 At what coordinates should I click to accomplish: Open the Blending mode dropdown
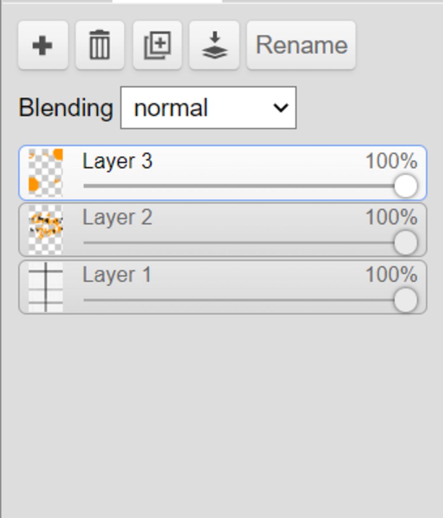[x=209, y=108]
